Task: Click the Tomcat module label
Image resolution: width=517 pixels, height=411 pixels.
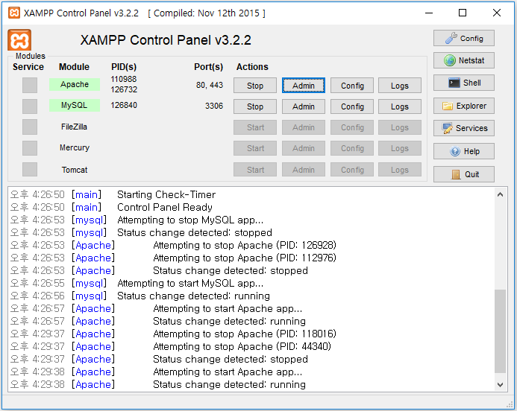Action: pos(75,170)
